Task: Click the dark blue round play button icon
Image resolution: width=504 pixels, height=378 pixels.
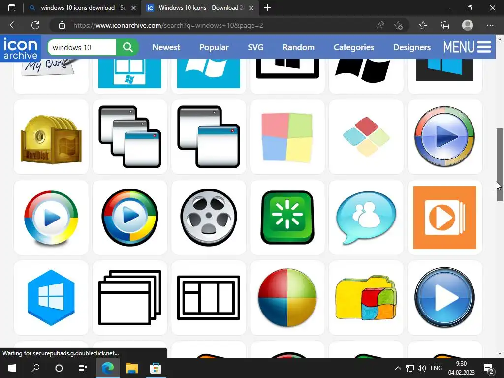Action: tap(445, 298)
